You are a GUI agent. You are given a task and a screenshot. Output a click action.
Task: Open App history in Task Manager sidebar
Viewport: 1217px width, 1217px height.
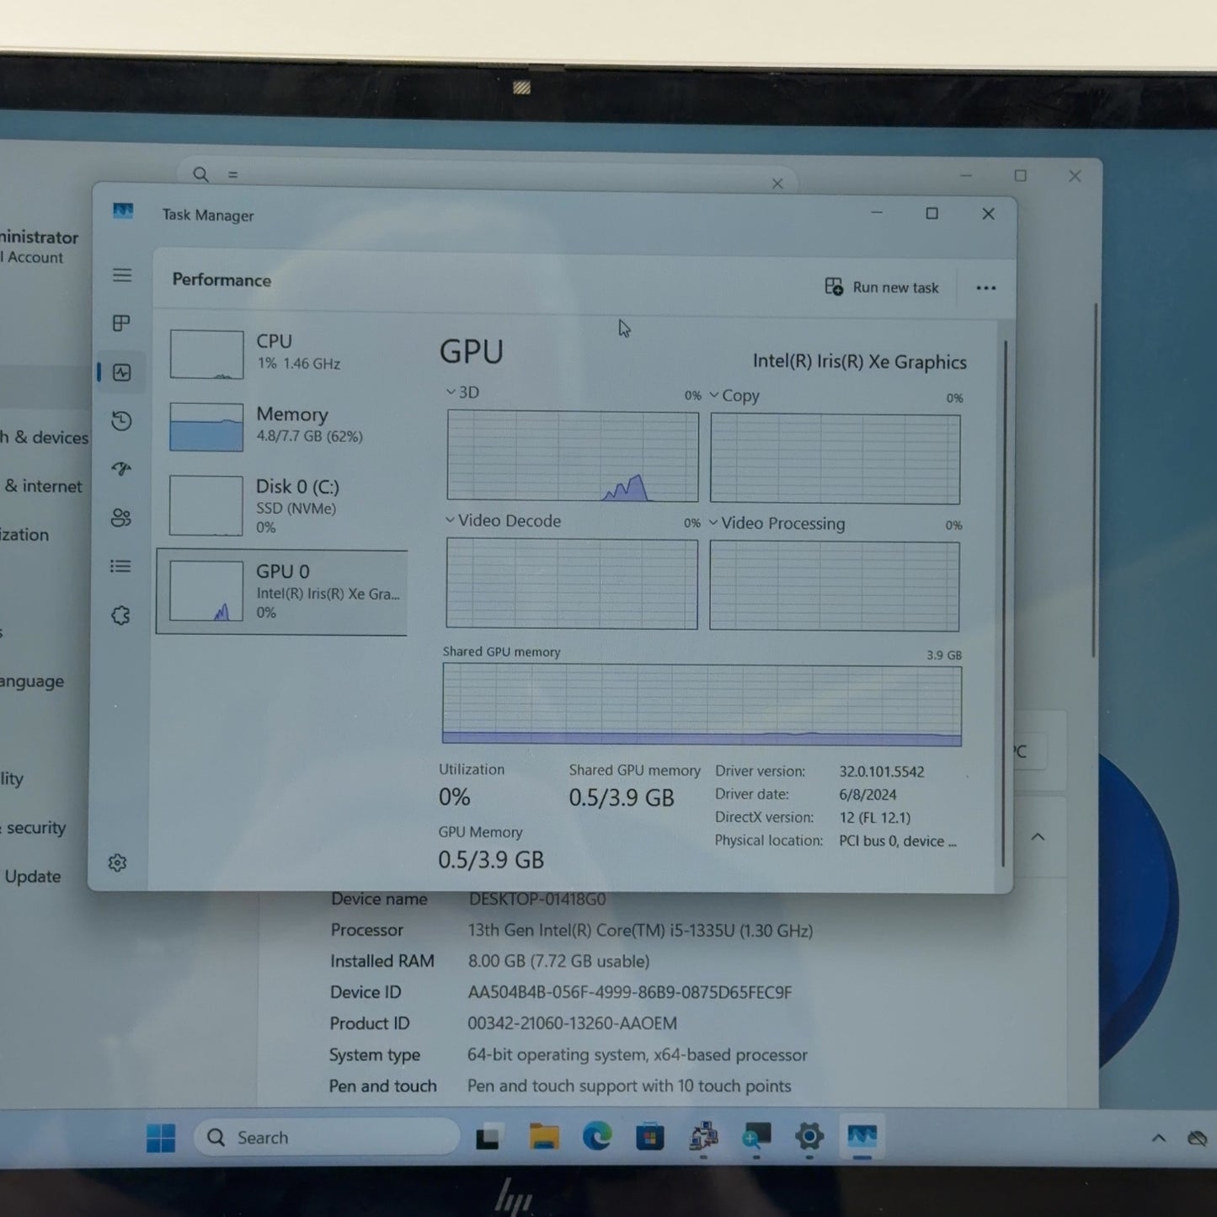pyautogui.click(x=121, y=420)
